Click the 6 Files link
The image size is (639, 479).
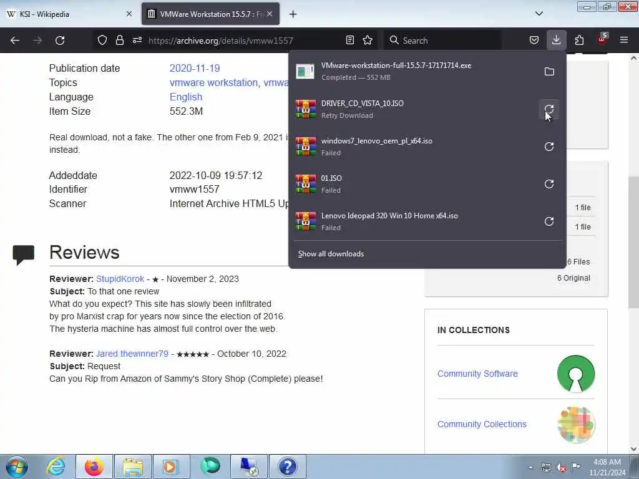pyautogui.click(x=578, y=262)
